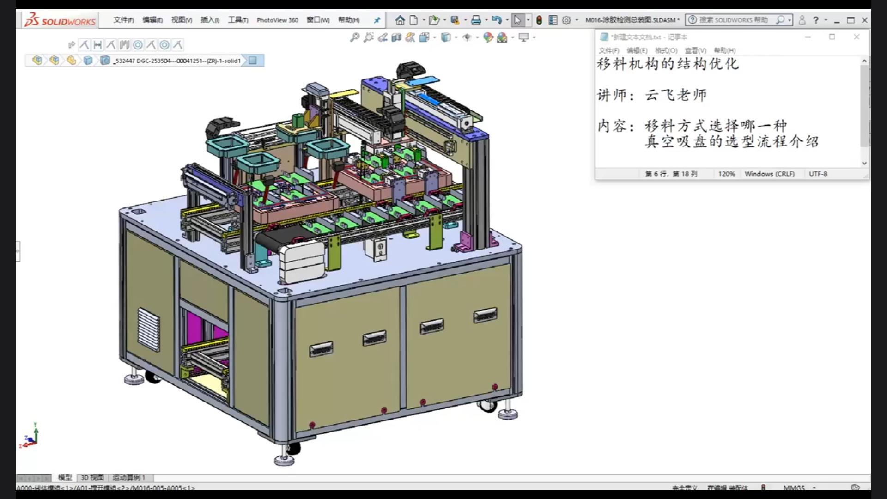Click the Open file folder icon

pos(434,20)
